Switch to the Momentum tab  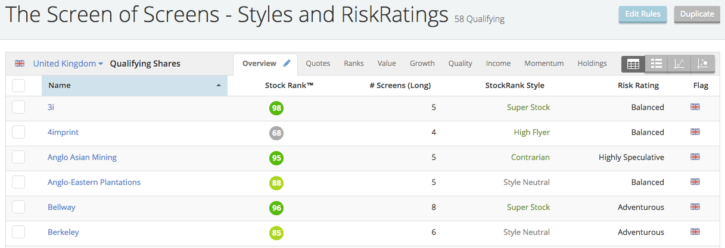click(544, 64)
